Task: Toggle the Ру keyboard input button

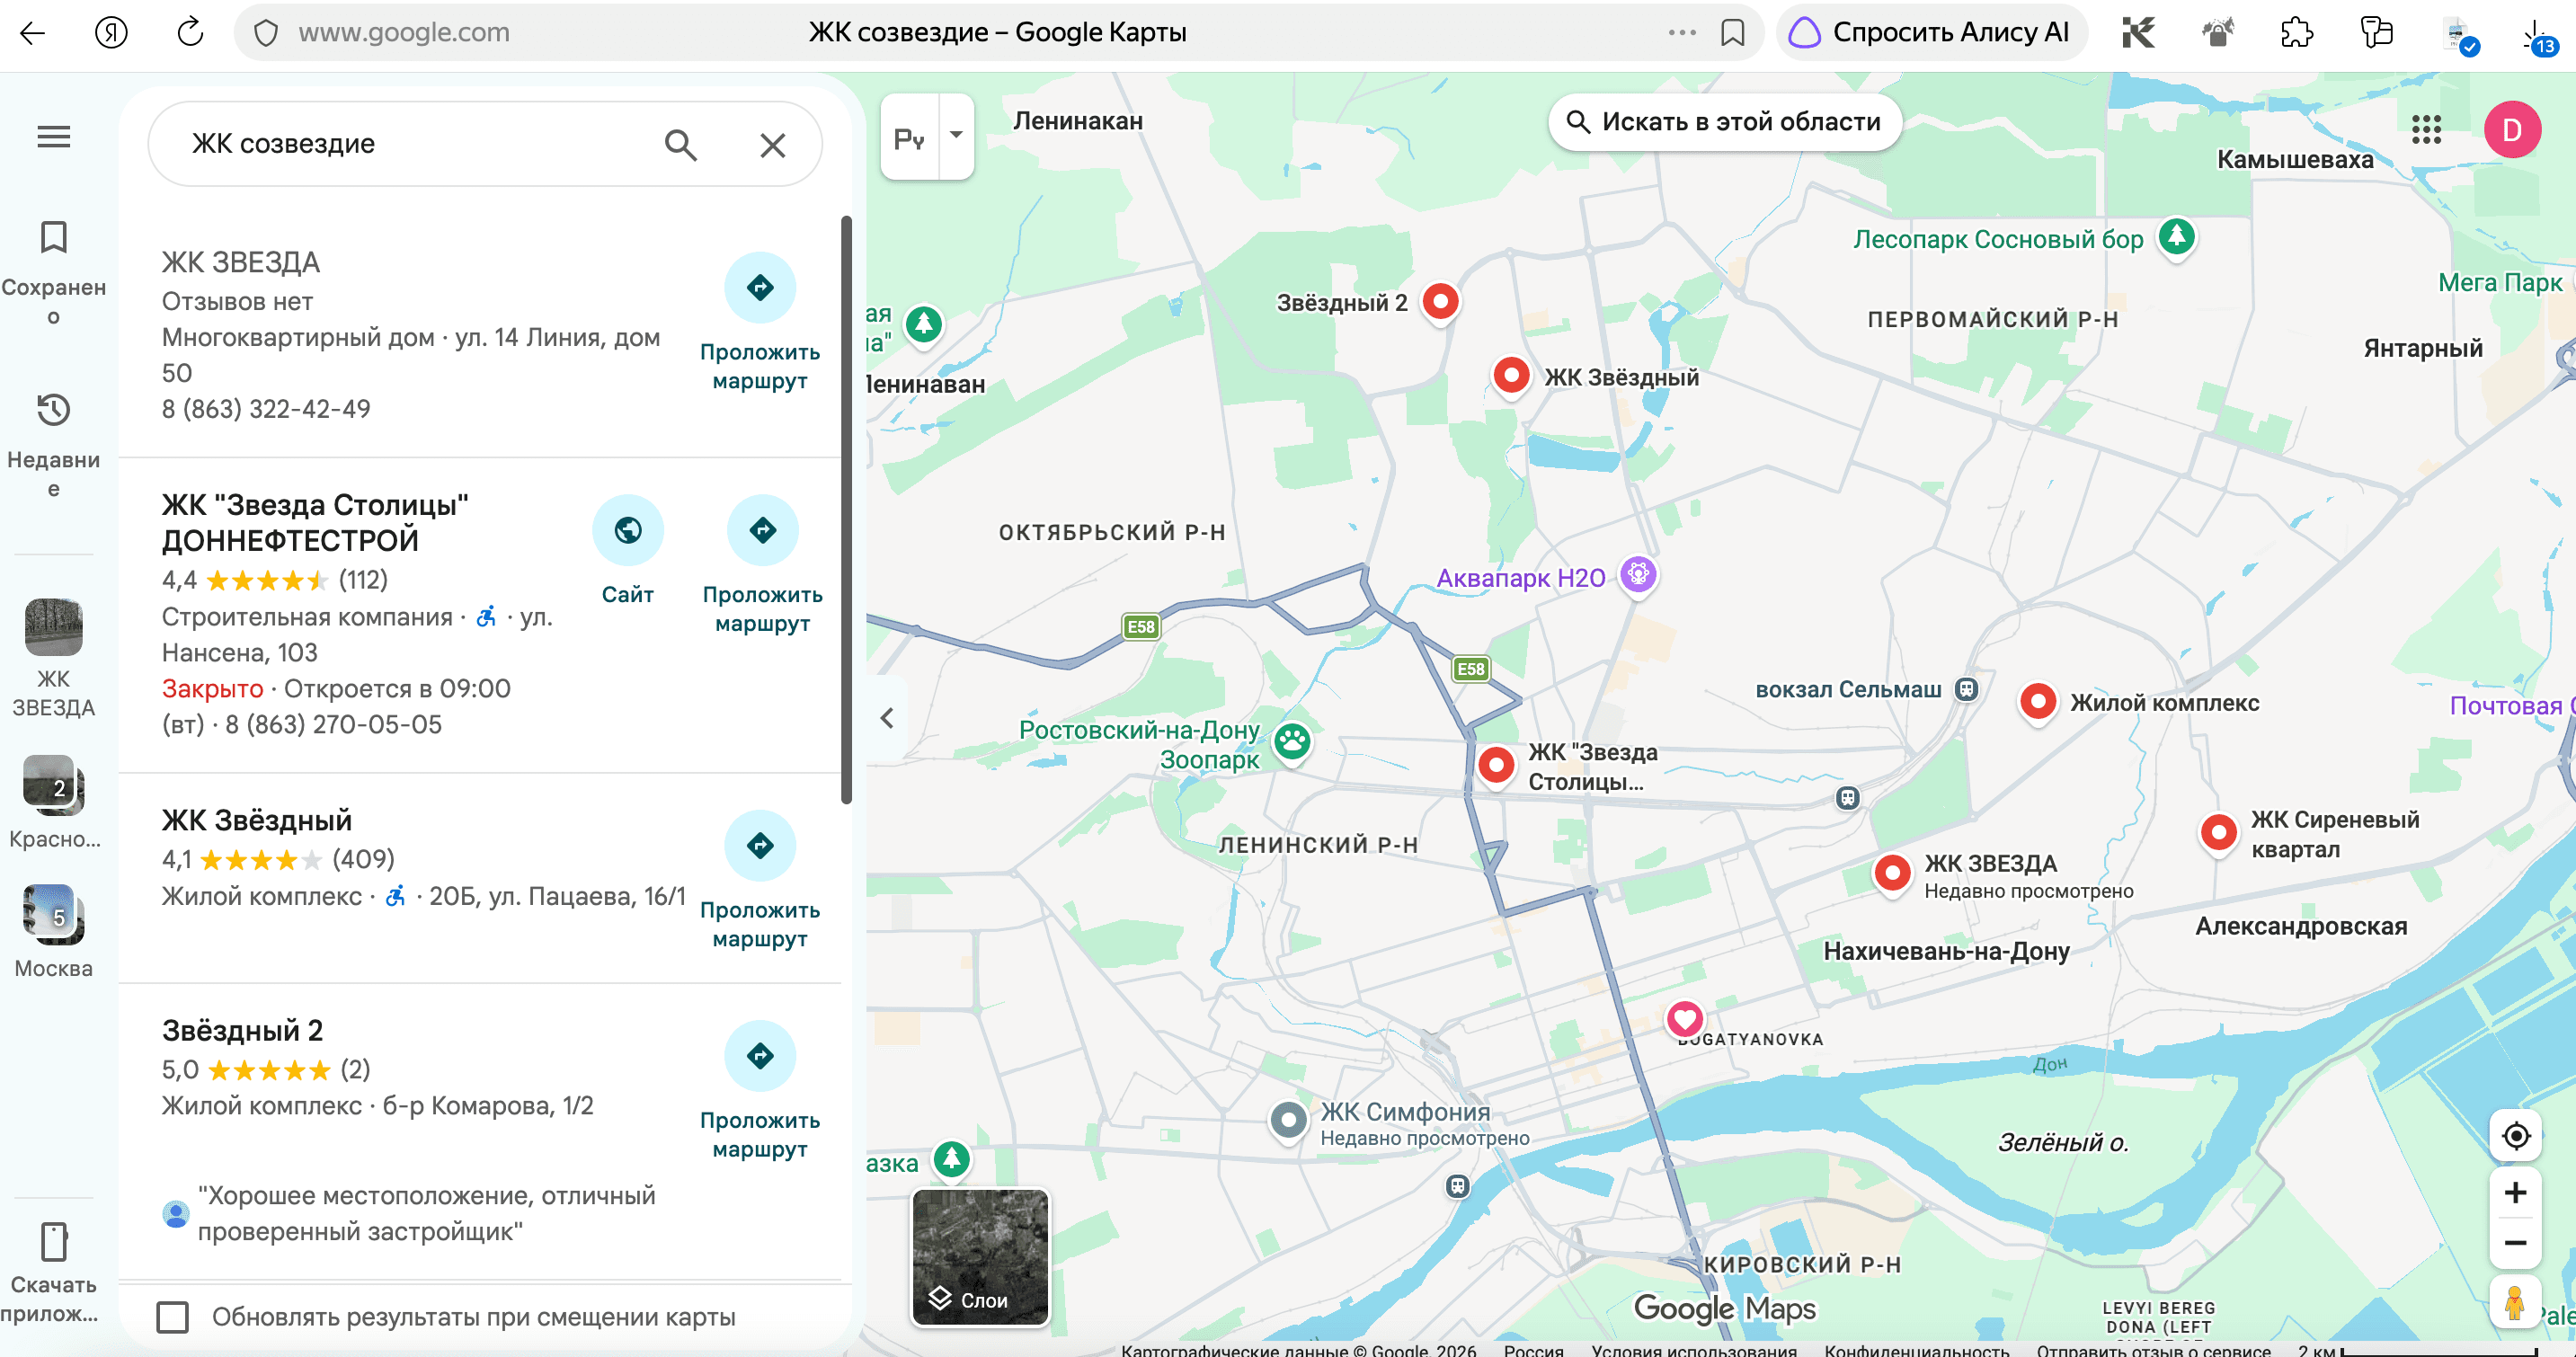Action: (x=910, y=137)
